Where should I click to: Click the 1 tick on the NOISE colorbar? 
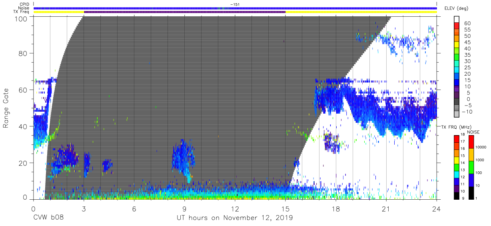tap(477, 198)
